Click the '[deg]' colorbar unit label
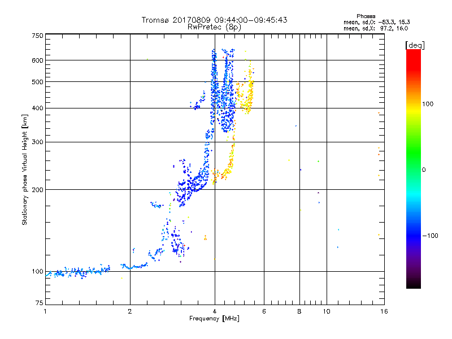The width and height of the screenshot is (452, 339). coord(415,45)
